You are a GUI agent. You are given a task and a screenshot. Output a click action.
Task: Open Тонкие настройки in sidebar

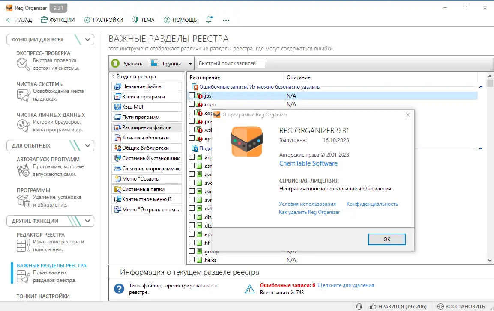pos(43,296)
